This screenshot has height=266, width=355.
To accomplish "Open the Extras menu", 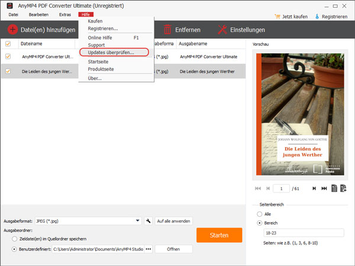I will coord(65,14).
